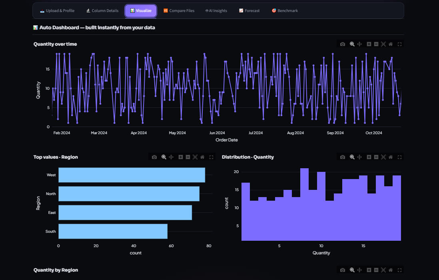Zoom out on Quantity over time chart
The width and height of the screenshot is (439, 280).
click(376, 44)
